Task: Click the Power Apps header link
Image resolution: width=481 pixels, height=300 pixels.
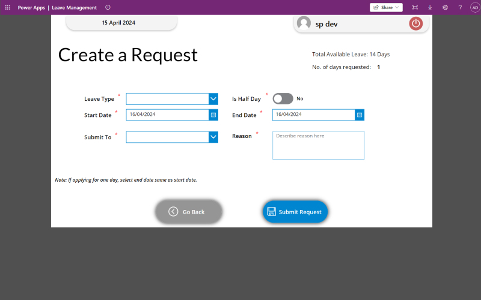Action: coord(31,8)
